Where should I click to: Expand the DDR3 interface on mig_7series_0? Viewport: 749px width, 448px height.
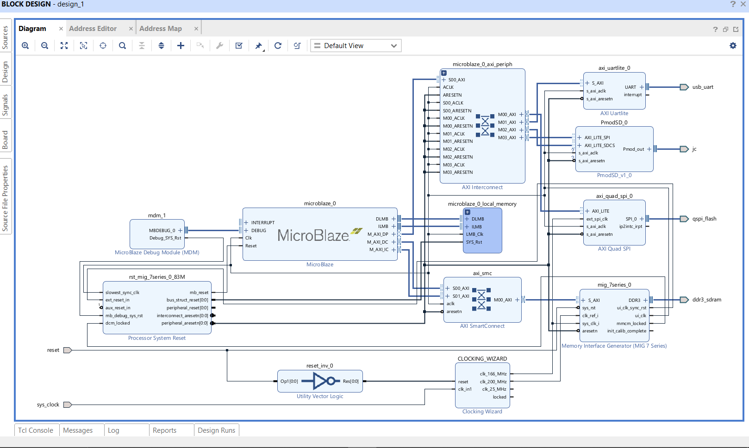click(x=645, y=301)
